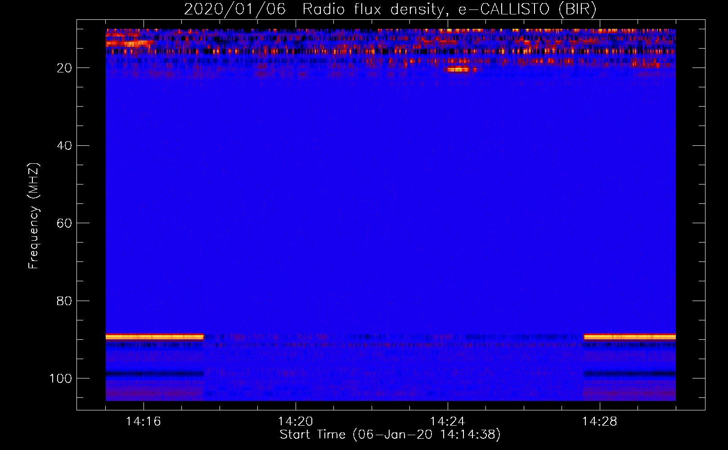Click the 14:28 time tick label

pos(600,422)
